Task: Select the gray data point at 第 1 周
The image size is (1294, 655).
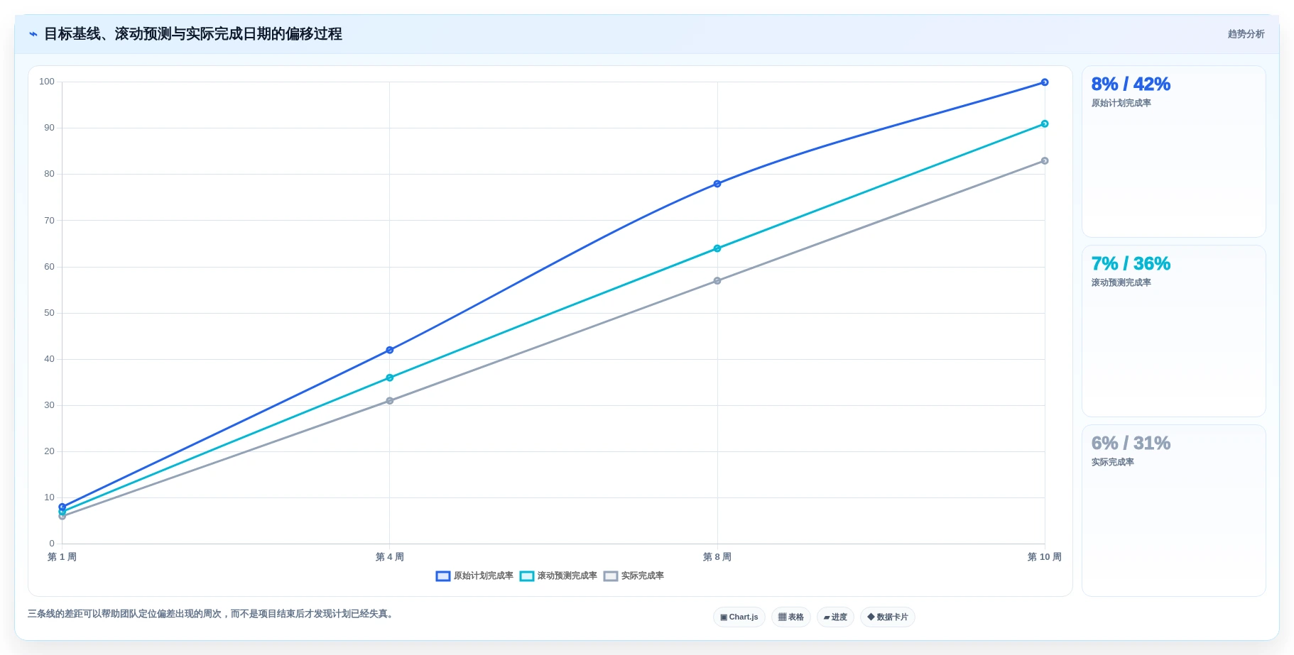Action: coord(62,517)
